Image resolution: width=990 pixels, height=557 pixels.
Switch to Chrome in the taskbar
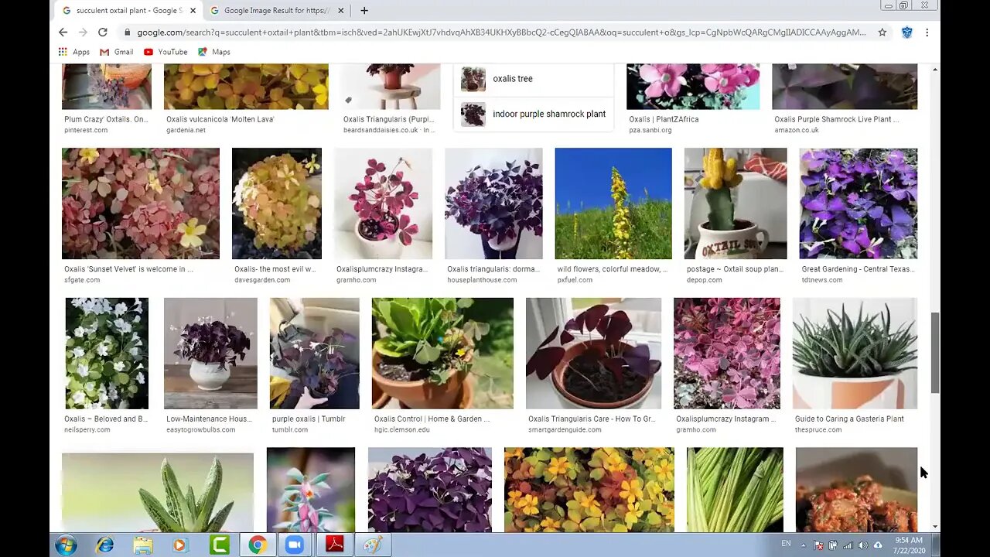[x=257, y=545]
